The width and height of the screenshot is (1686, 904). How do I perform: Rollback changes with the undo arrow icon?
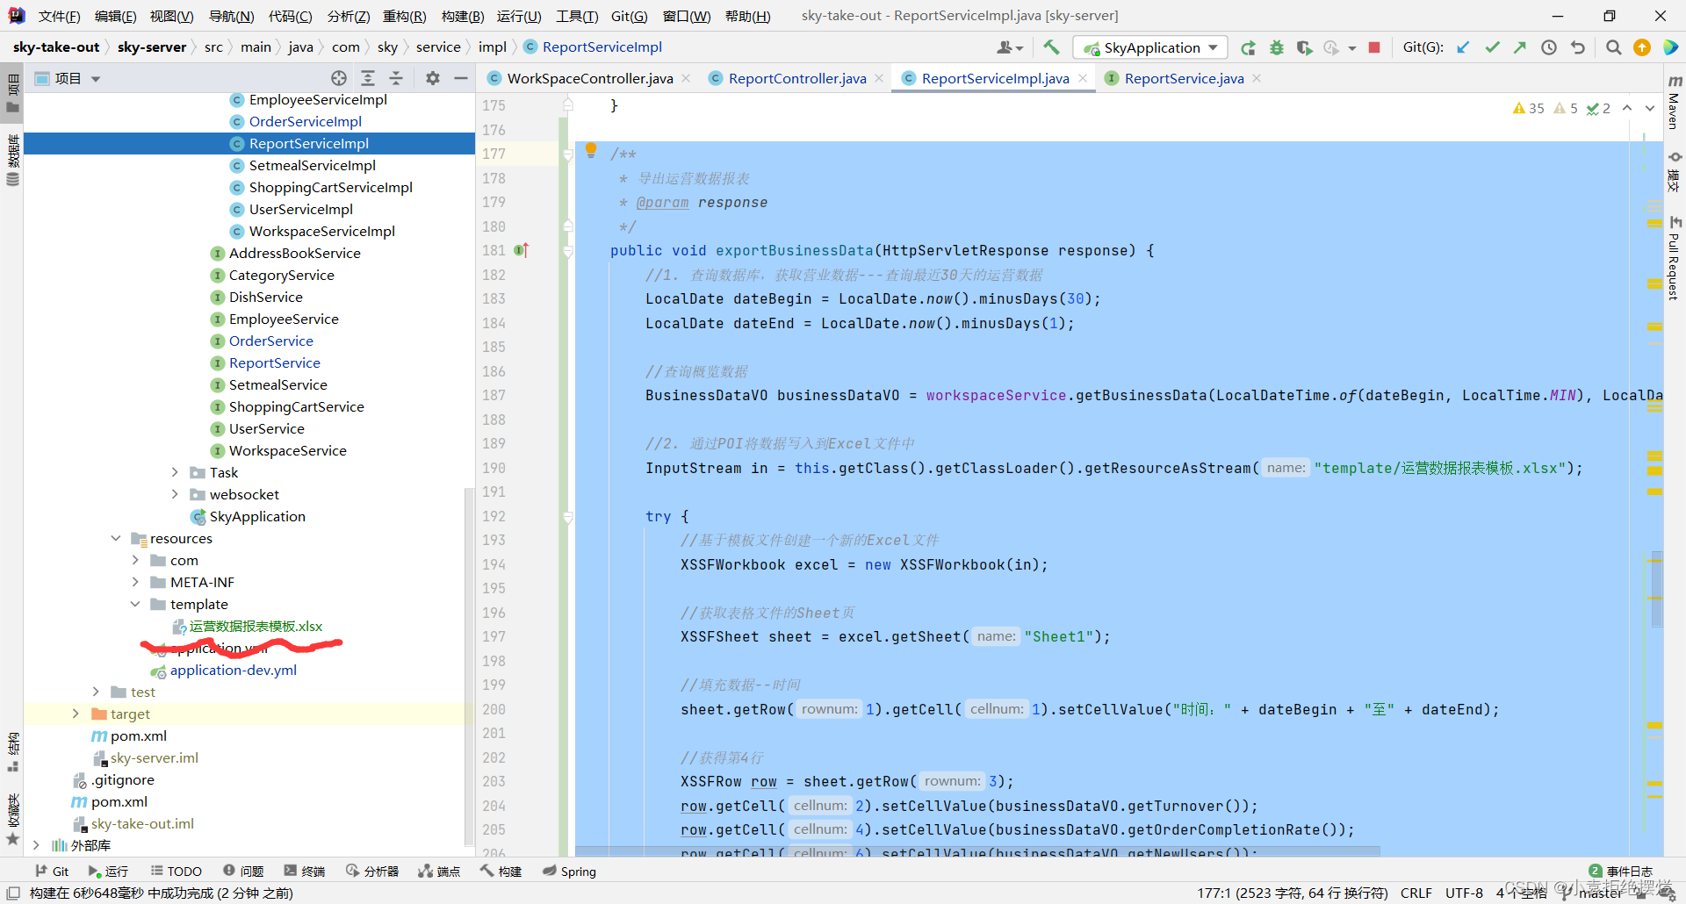click(1578, 47)
